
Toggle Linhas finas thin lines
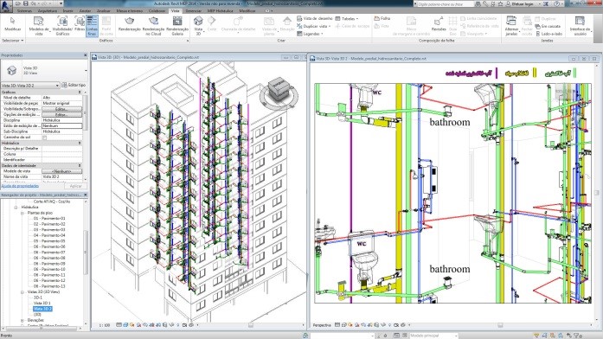point(92,26)
